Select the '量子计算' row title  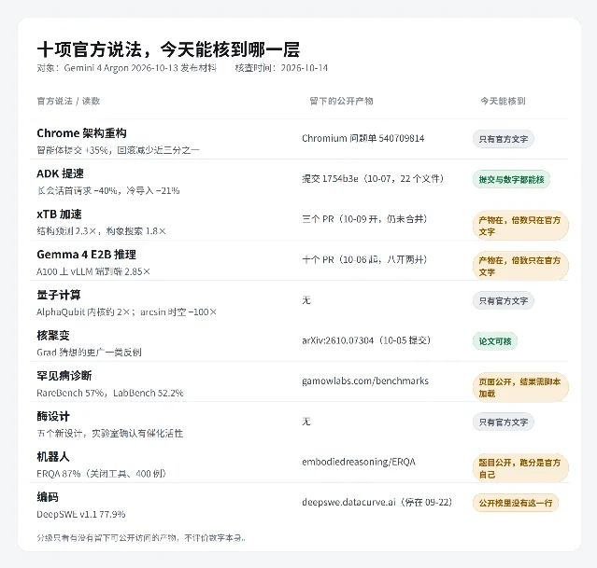59,295
